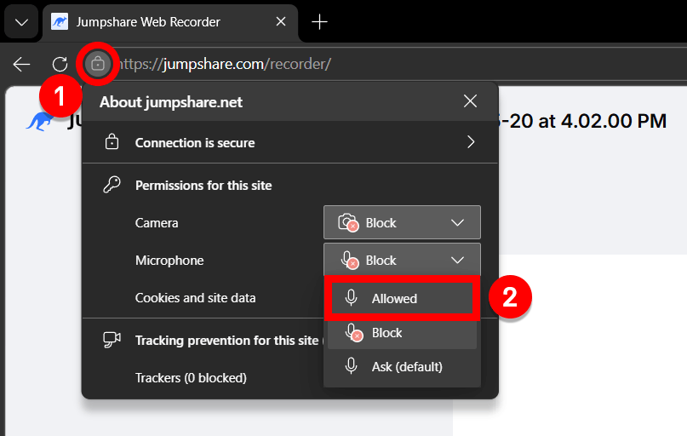The width and height of the screenshot is (687, 436).
Task: Click the Jumpshare kangaroo logo on the page
Action: tap(40, 121)
